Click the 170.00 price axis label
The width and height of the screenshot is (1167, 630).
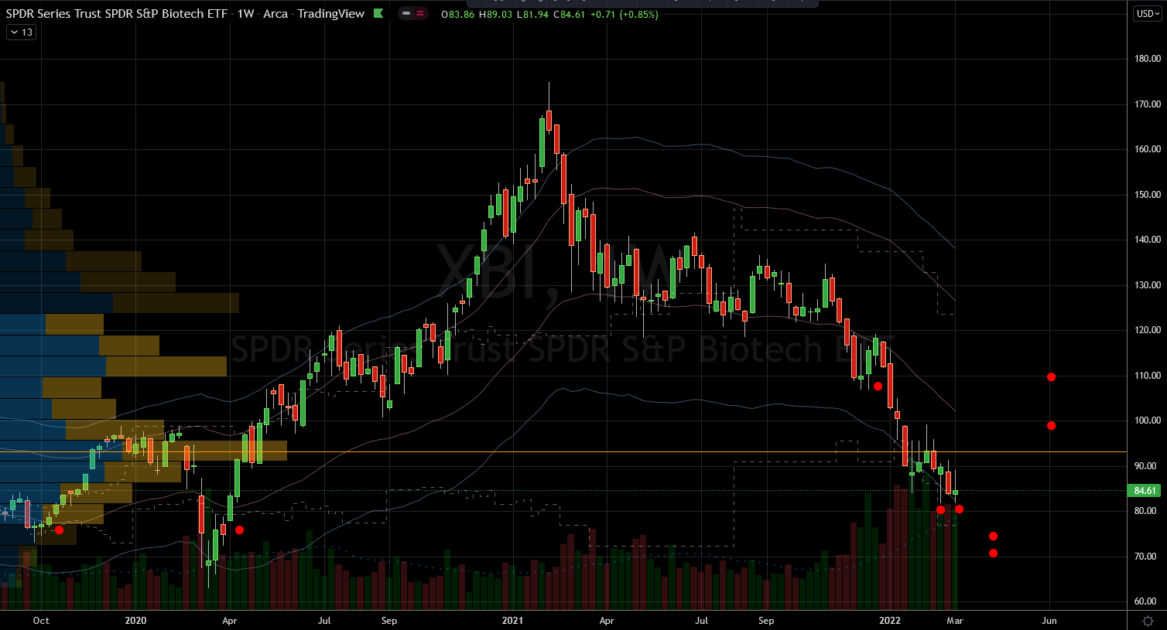pos(1148,104)
